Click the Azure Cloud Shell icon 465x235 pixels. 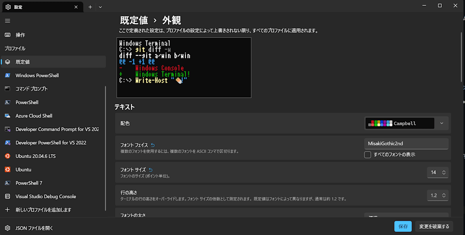7,116
